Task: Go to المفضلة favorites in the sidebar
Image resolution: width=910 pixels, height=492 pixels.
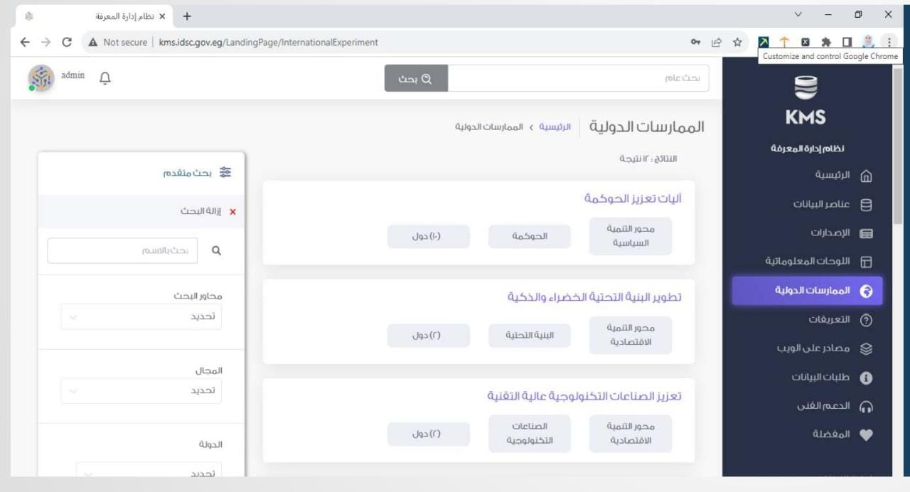Action: pos(833,434)
